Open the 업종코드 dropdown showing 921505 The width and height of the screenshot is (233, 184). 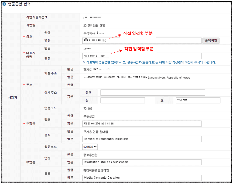tap(90, 147)
